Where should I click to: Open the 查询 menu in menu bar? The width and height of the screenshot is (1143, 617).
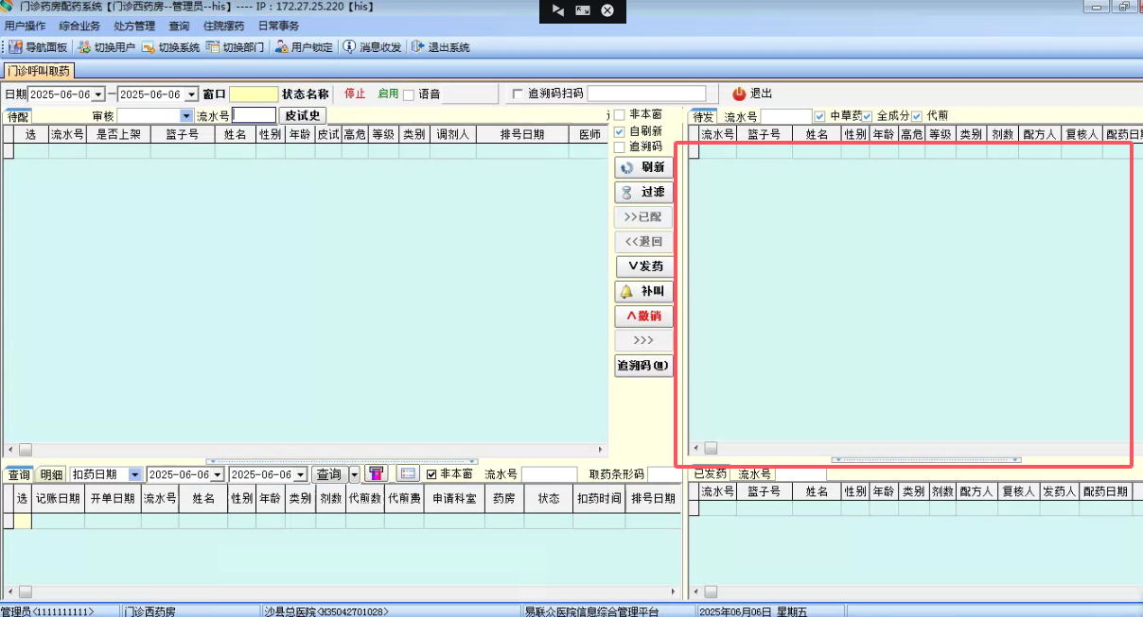[x=179, y=26]
